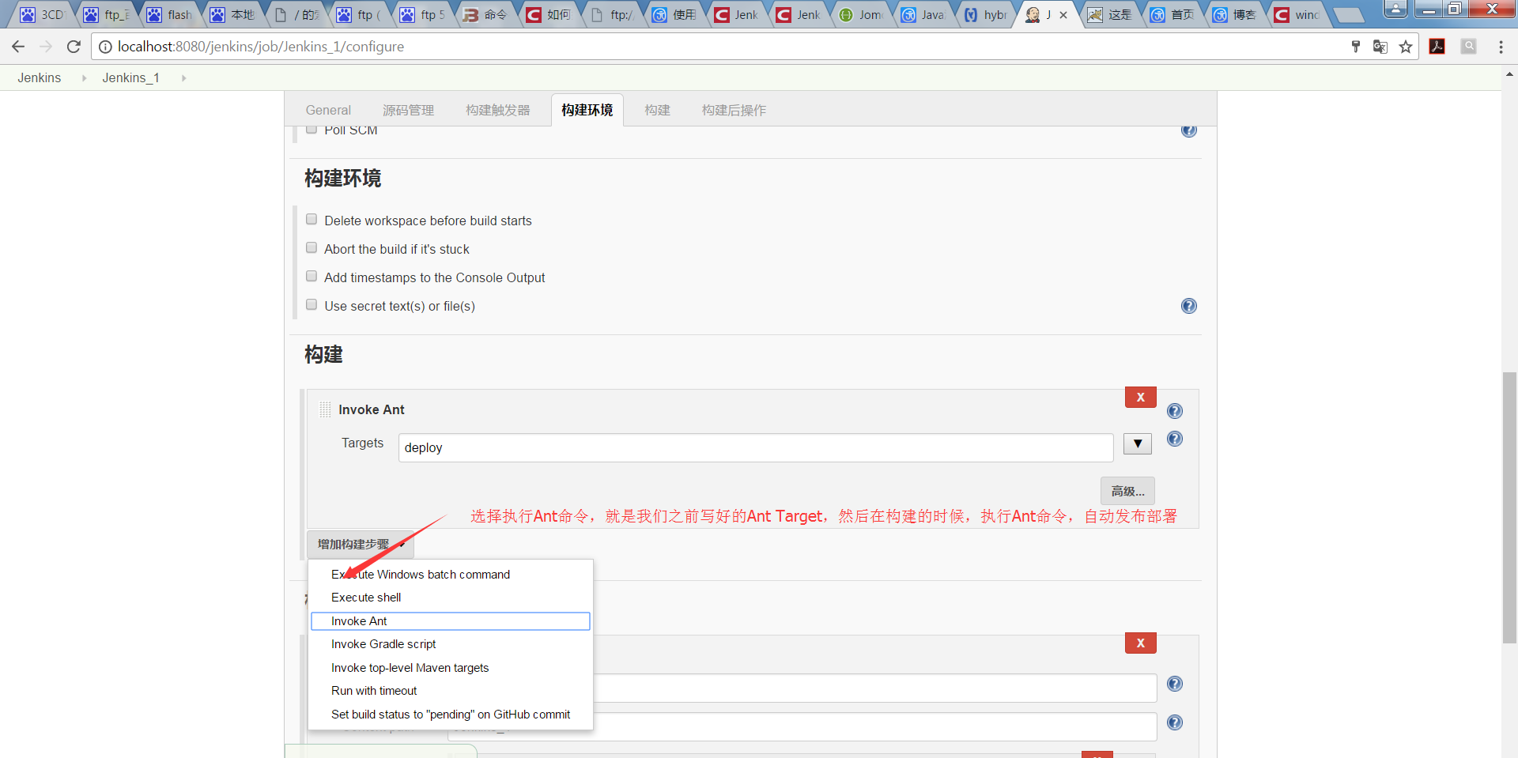Click the Adobe PDF extension icon
This screenshot has height=758, width=1518.
1437,47
